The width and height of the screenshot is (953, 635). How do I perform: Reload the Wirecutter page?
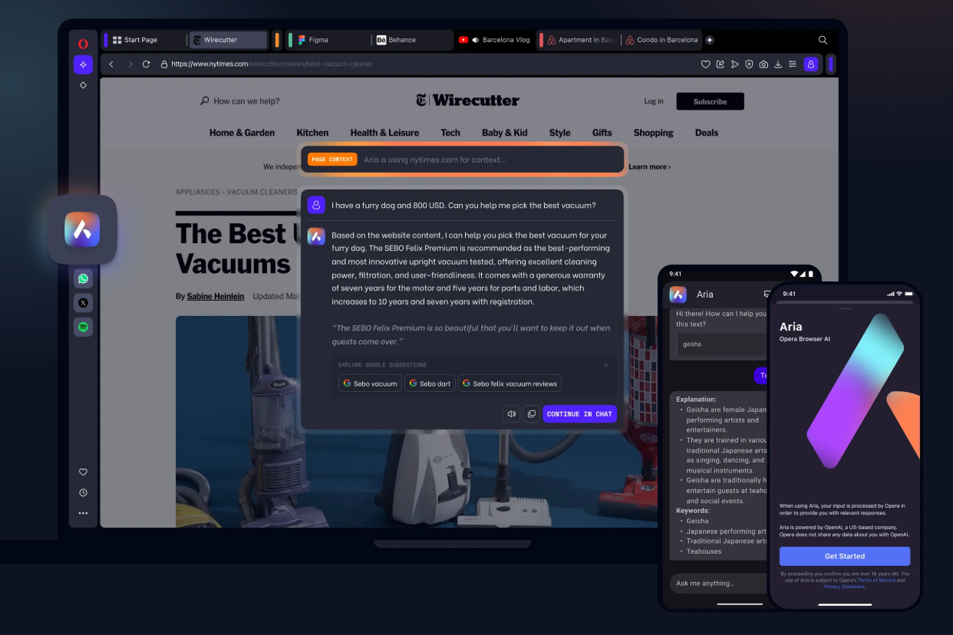[x=146, y=64]
